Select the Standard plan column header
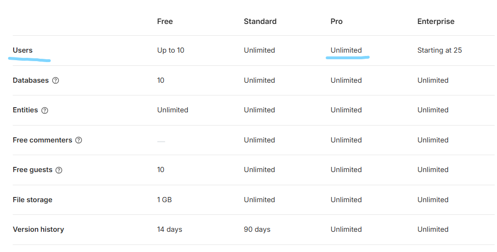This screenshot has width=497, height=252. point(260,22)
